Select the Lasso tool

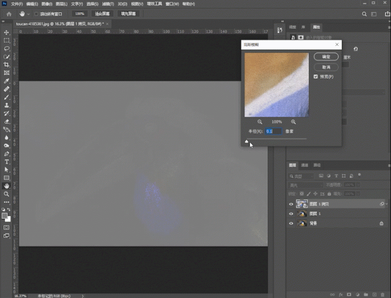tap(7, 49)
